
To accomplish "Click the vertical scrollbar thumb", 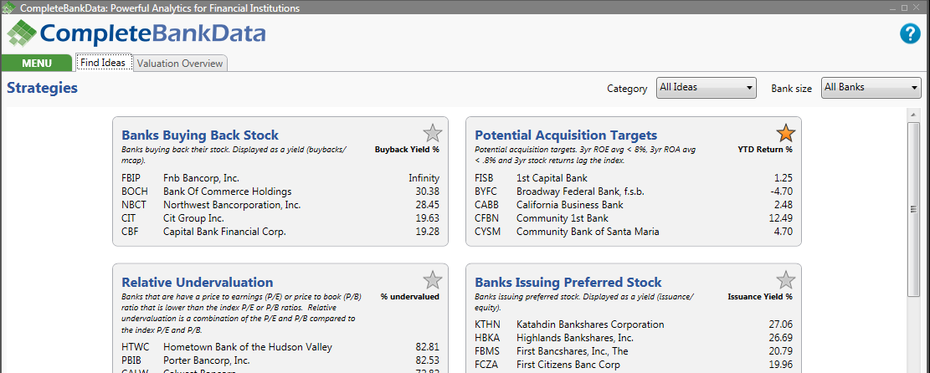I will coord(914,209).
